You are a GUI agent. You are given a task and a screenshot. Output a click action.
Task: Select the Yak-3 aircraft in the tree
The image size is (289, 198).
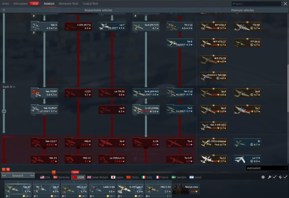pos(44,26)
